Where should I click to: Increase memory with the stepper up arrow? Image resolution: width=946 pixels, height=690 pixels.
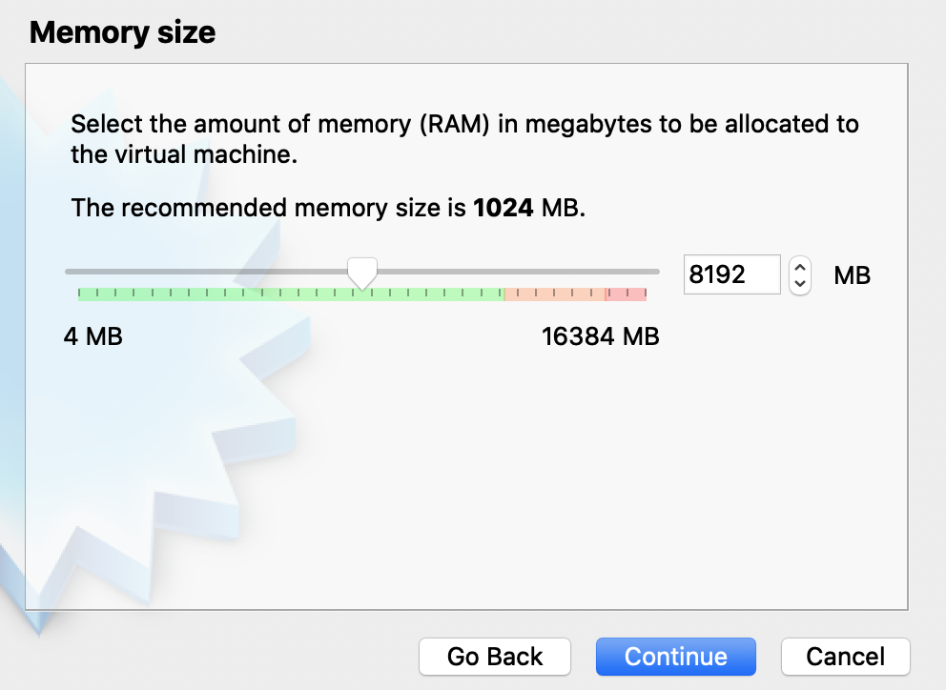click(x=800, y=267)
